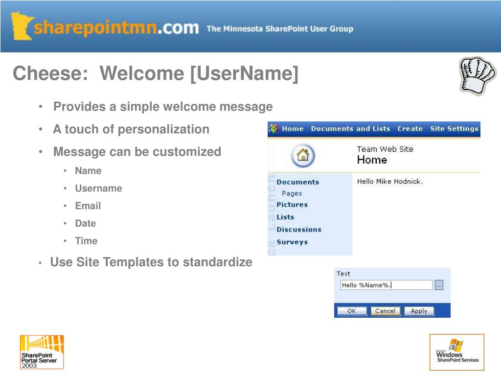
Task: Click the Hello Mike Hodnick greeting text
Action: pos(390,182)
